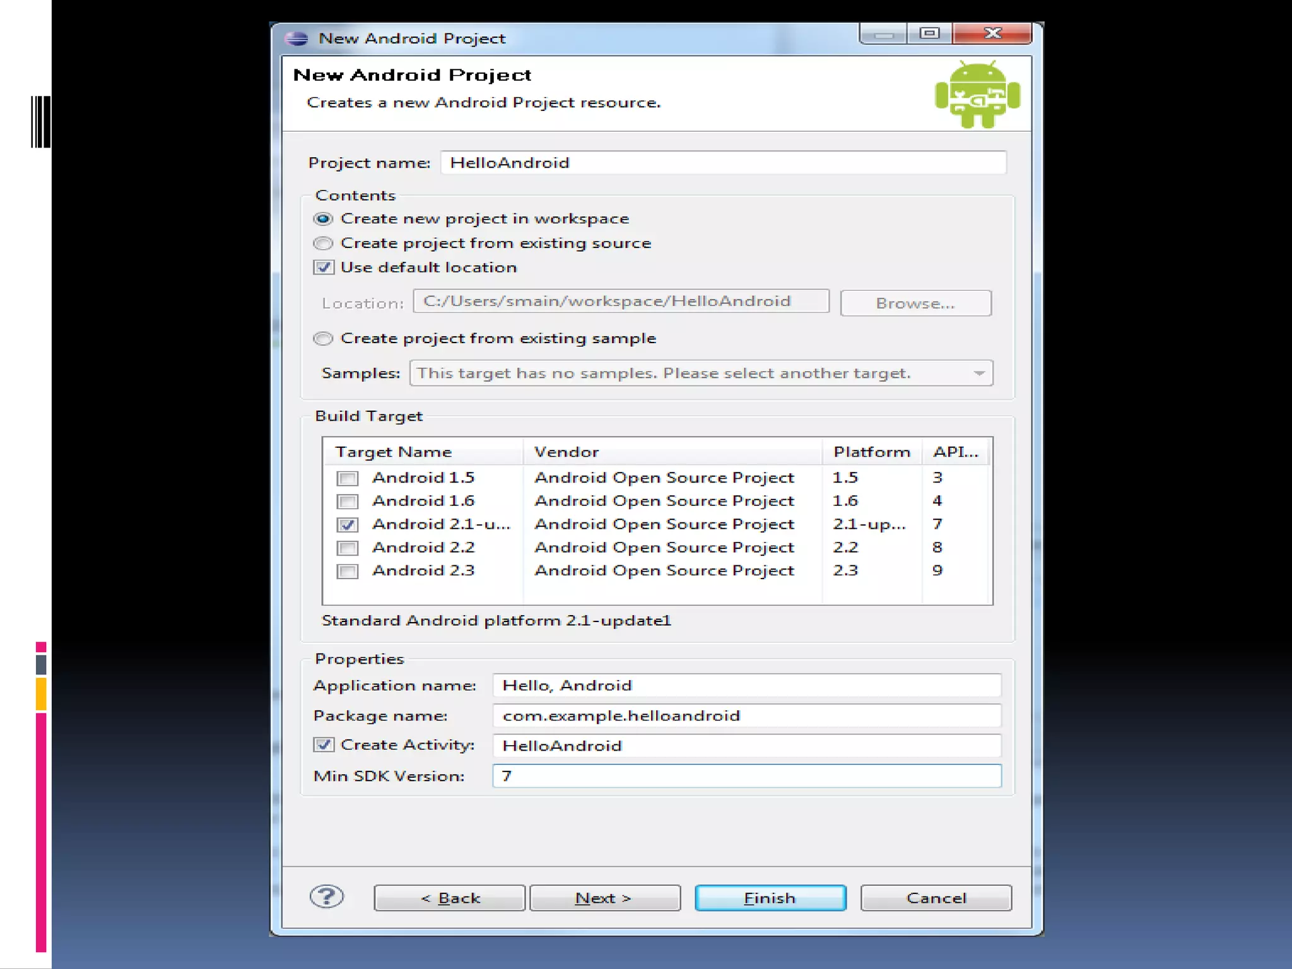The height and width of the screenshot is (969, 1292).
Task: Toggle Use default location checkbox
Action: pyautogui.click(x=324, y=267)
